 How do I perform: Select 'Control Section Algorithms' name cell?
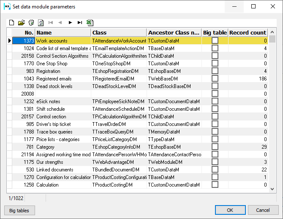click(x=63, y=56)
